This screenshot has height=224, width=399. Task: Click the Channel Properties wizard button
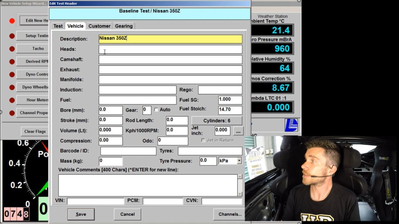32,113
